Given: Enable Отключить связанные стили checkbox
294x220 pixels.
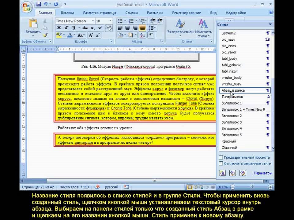Looking at the screenshot, I should tap(221, 163).
